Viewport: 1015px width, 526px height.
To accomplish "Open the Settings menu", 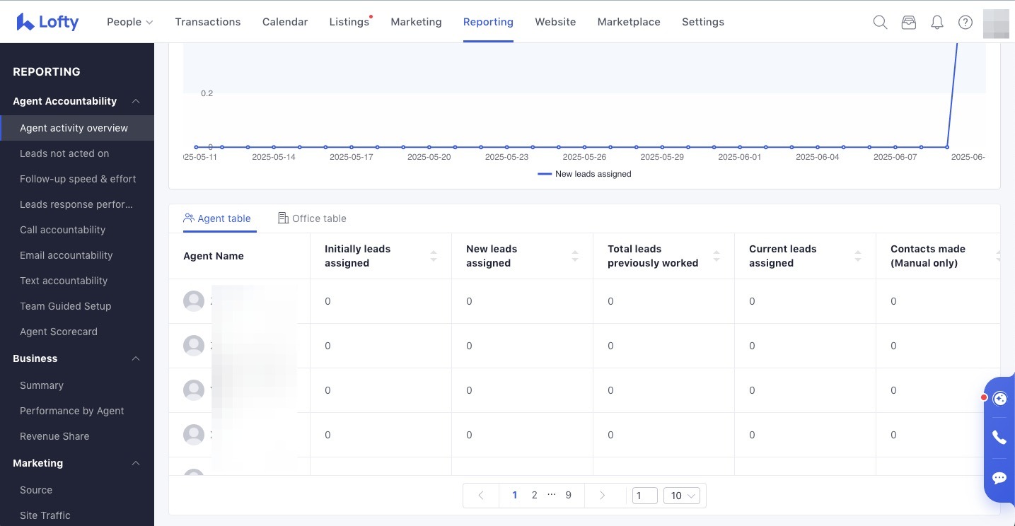I will pos(703,22).
